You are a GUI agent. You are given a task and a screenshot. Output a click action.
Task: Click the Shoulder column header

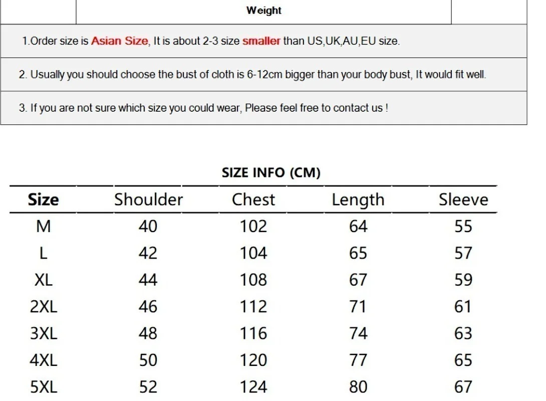click(148, 199)
